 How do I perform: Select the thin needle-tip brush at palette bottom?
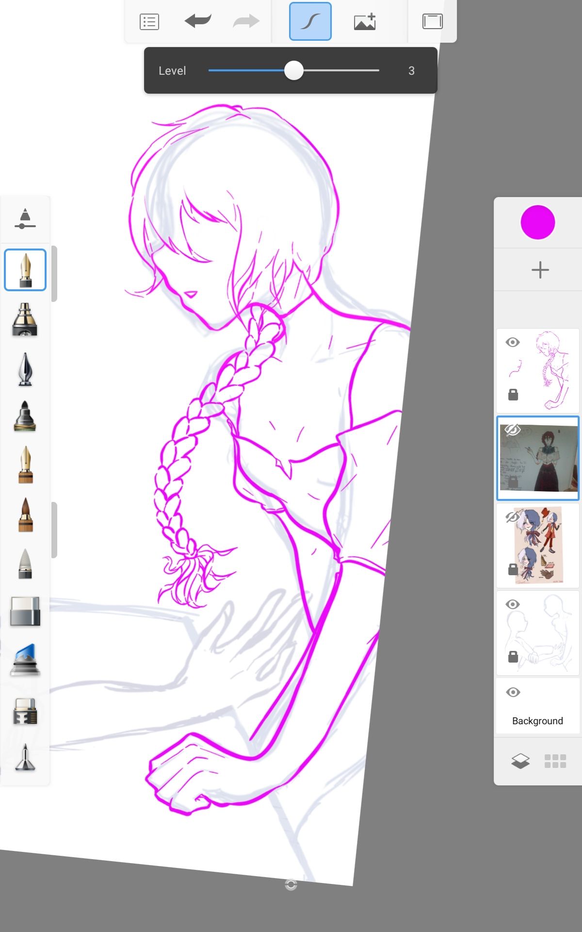pos(25,758)
